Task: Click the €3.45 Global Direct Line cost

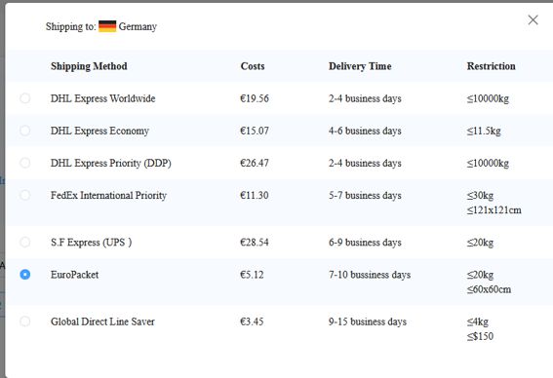Action: pos(252,321)
